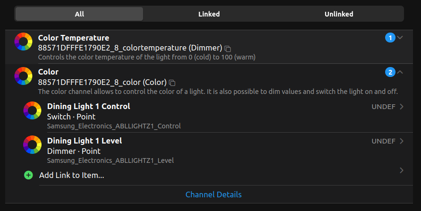Switch to the Unlinked filter tab
The height and width of the screenshot is (211, 421).
339,14
